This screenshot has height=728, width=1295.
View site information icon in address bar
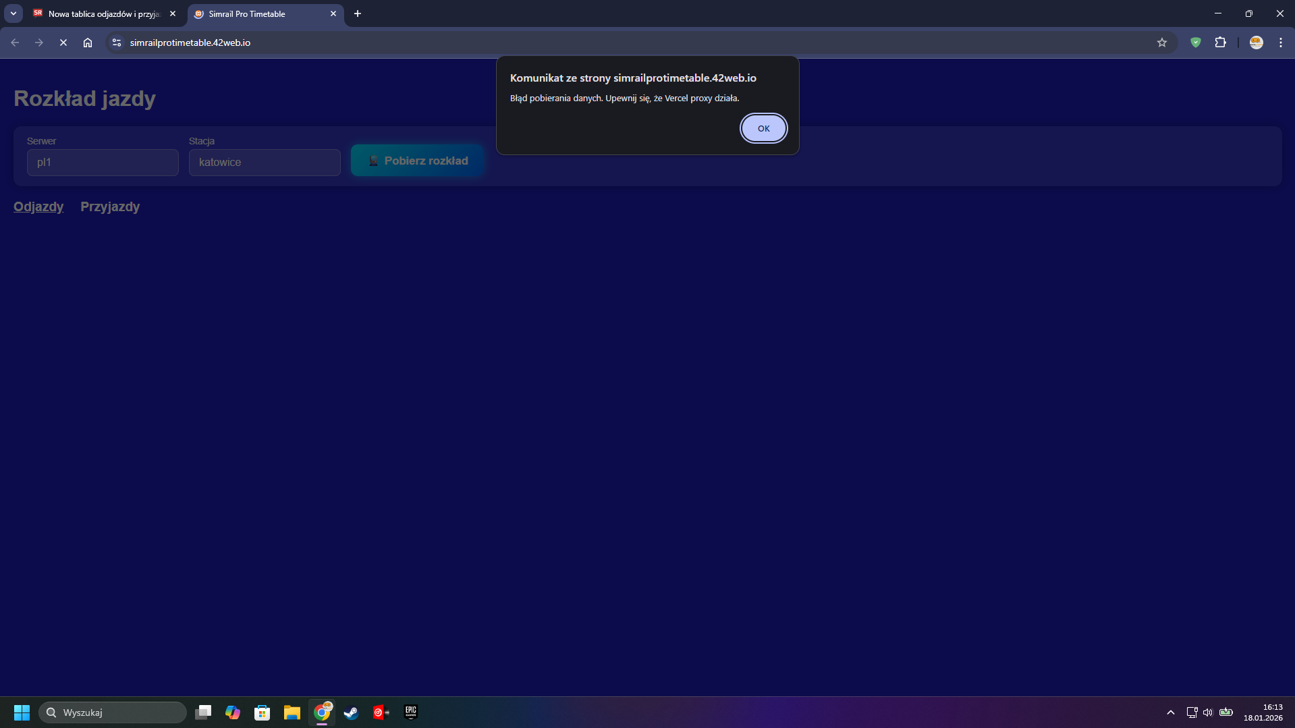coord(117,43)
